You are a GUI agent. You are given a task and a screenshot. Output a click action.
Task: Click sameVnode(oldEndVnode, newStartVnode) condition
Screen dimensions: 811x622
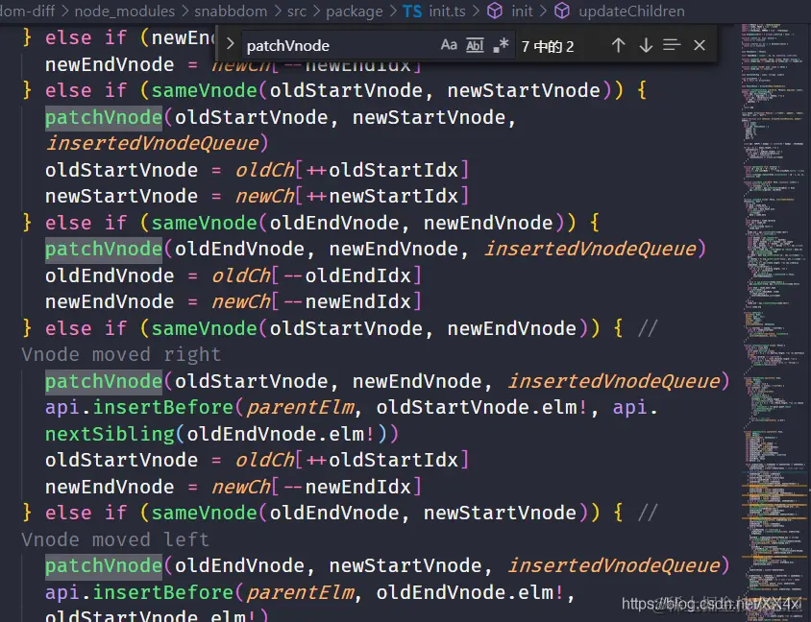click(370, 513)
